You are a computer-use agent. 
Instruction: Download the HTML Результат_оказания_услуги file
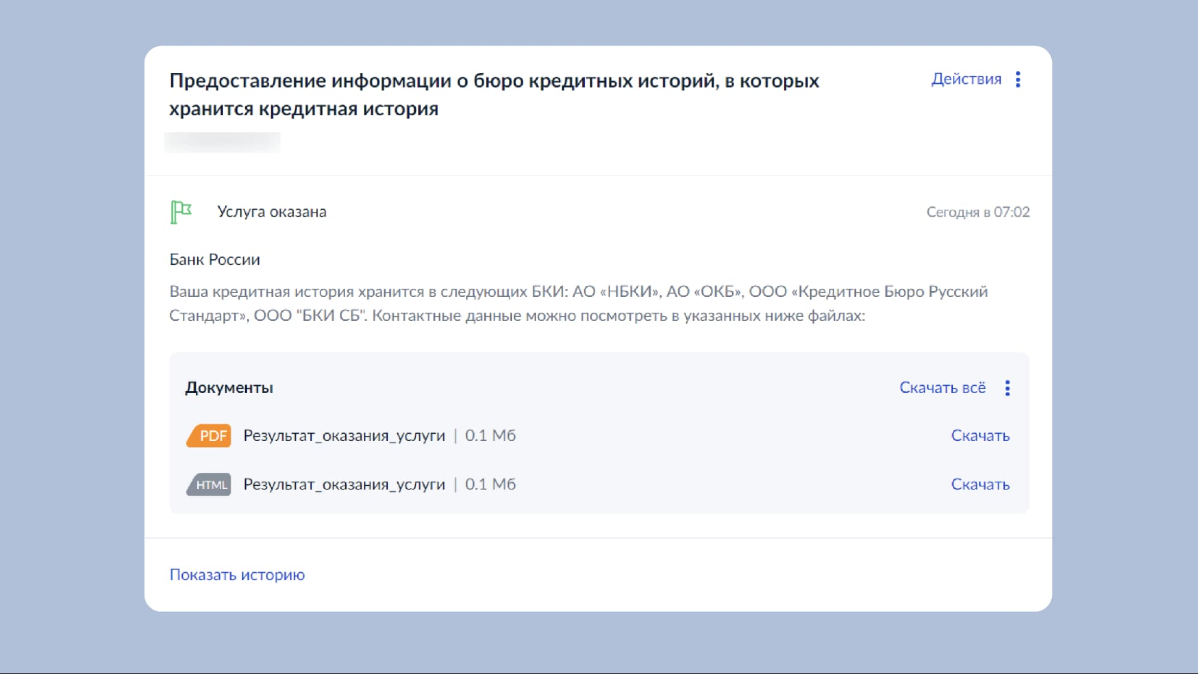pos(980,484)
